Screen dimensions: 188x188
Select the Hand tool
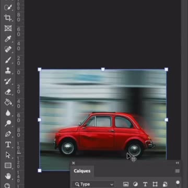coord(8,176)
